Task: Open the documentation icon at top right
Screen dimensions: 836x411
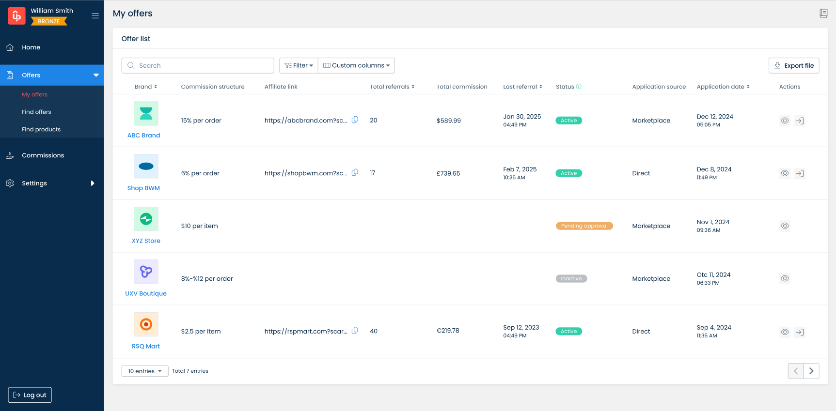Action: pos(823,14)
